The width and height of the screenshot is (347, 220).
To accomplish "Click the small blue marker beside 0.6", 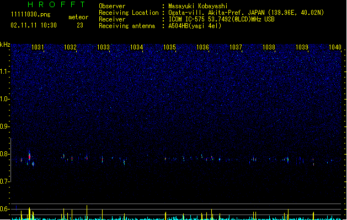I will pyautogui.click(x=16, y=208).
